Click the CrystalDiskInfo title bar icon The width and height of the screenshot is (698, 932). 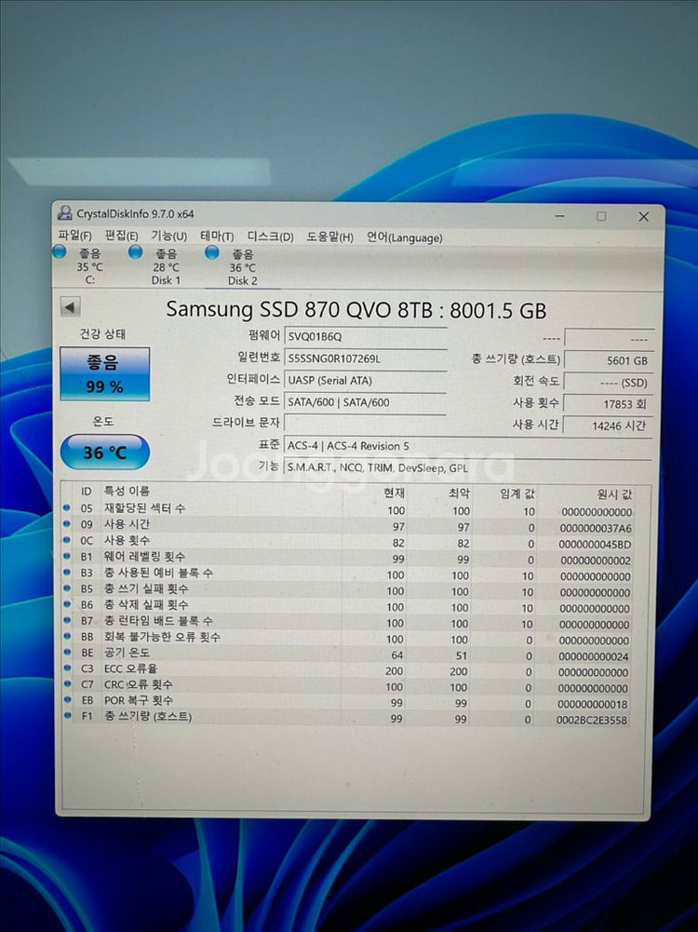65,213
